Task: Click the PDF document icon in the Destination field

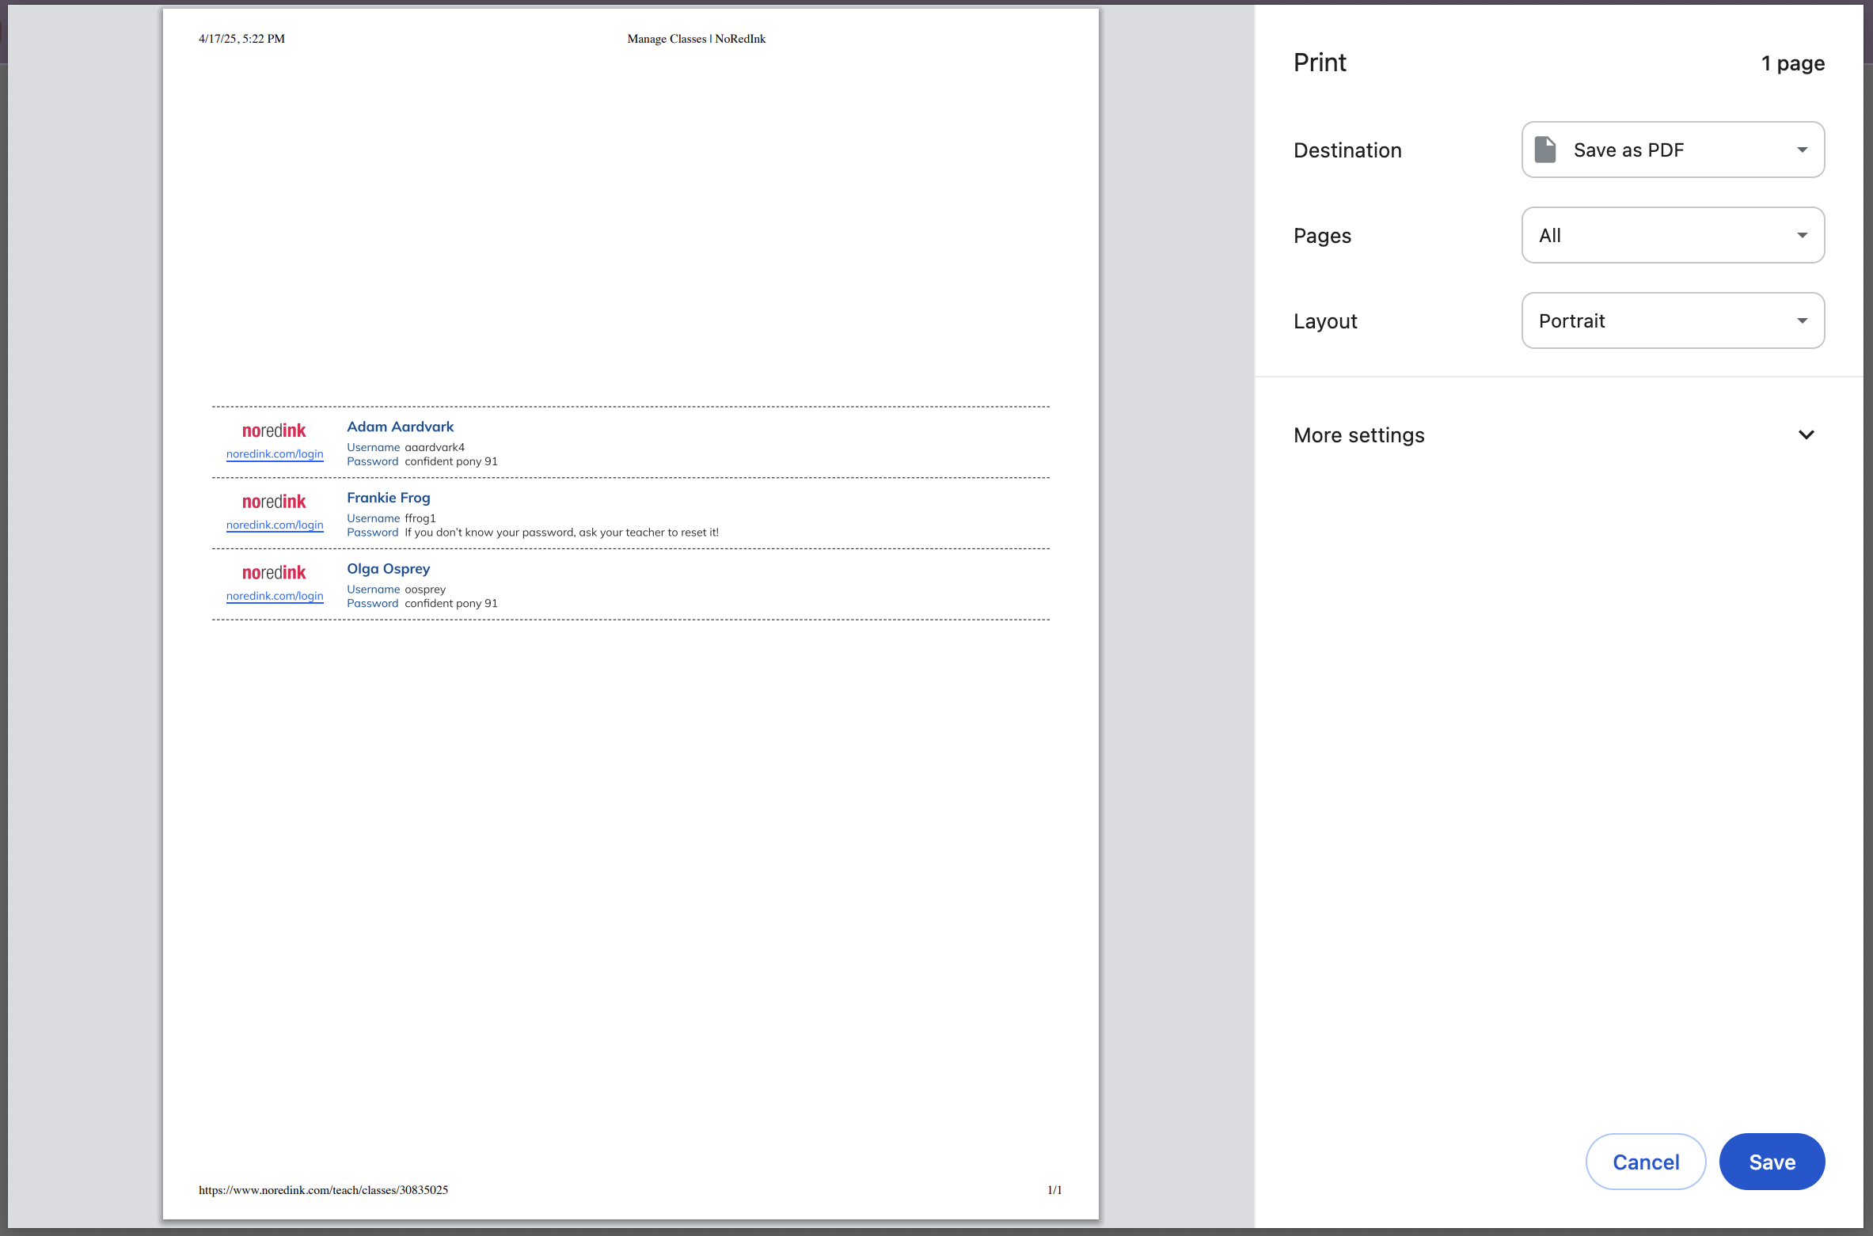Action: [x=1544, y=150]
